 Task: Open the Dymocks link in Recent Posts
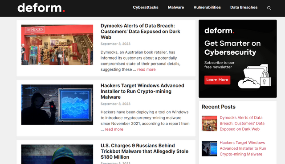point(242,124)
